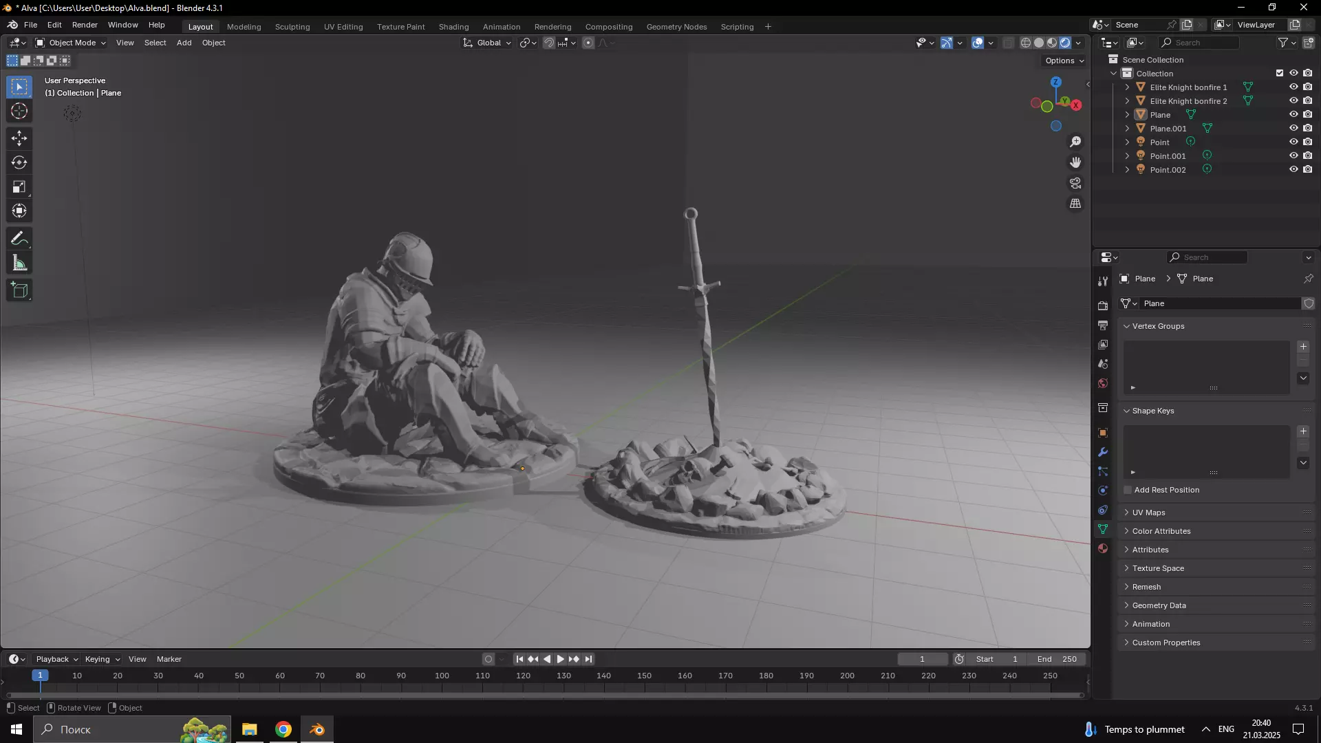
Task: Open the Modifiers wrench properties tab
Action: [x=1103, y=452]
